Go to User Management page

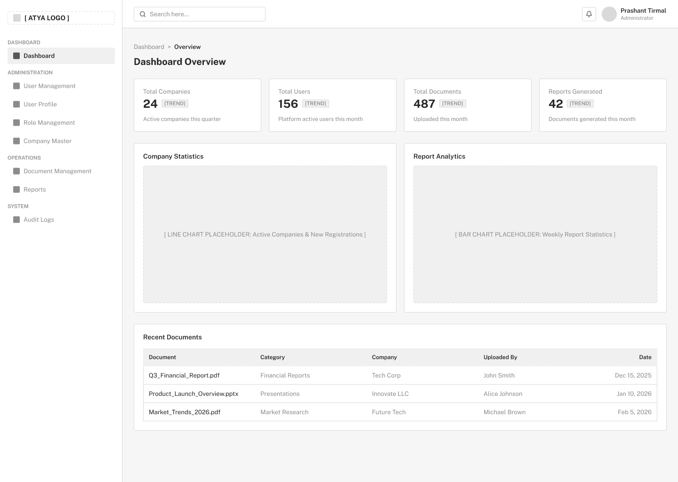(x=61, y=86)
